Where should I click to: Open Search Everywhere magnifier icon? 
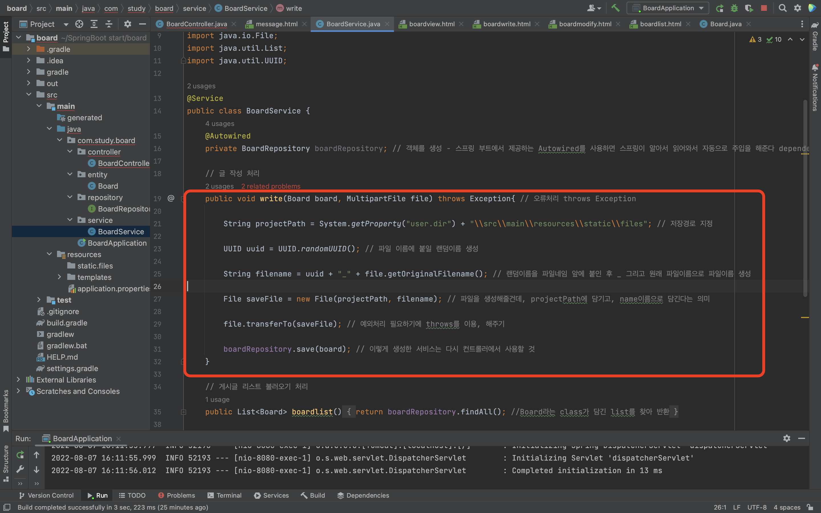(x=782, y=8)
